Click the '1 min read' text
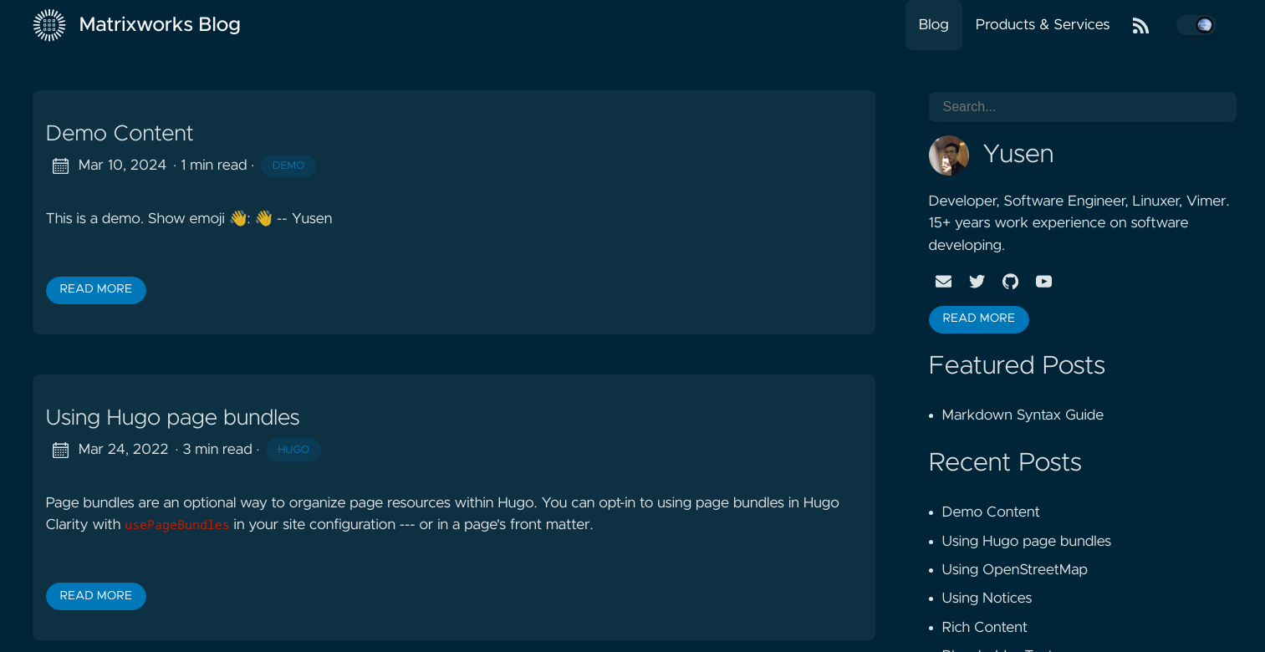Screen dimensions: 1265x652 coord(214,166)
